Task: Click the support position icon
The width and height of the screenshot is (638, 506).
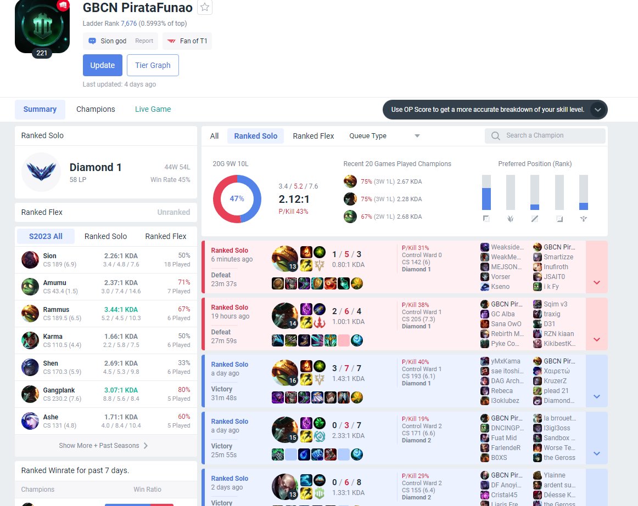Action: (x=584, y=219)
